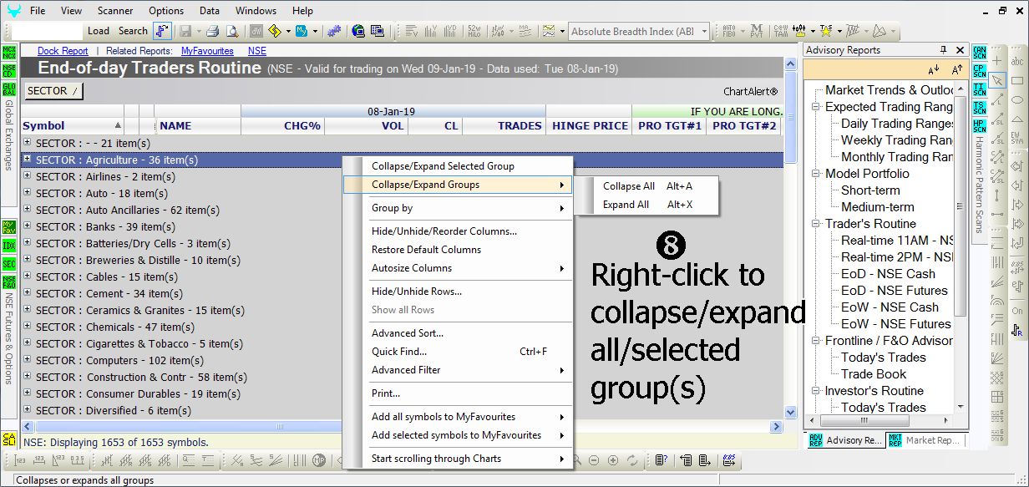
Task: Click the symbol search input field
Action: click(48, 31)
